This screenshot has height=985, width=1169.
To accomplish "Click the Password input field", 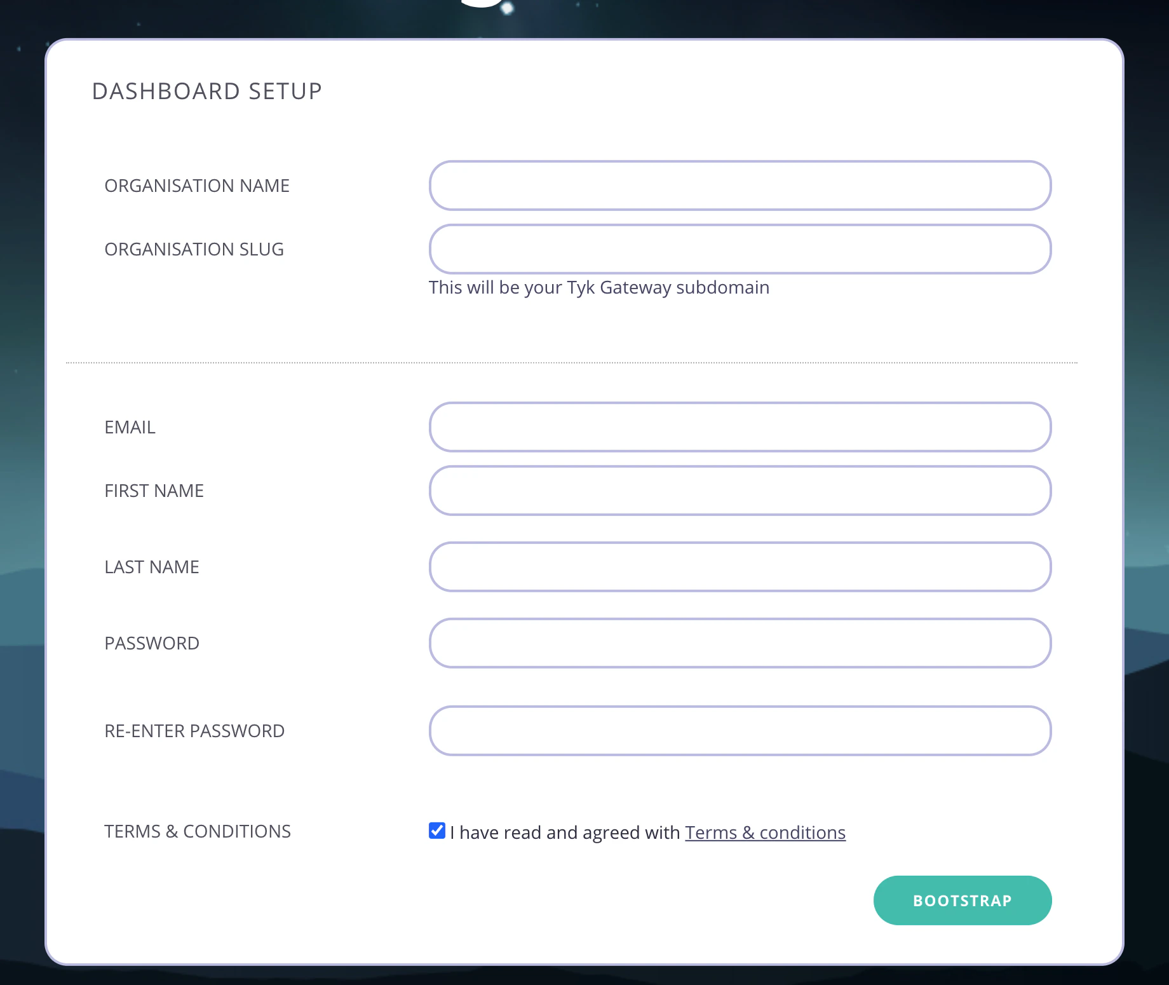I will point(739,642).
